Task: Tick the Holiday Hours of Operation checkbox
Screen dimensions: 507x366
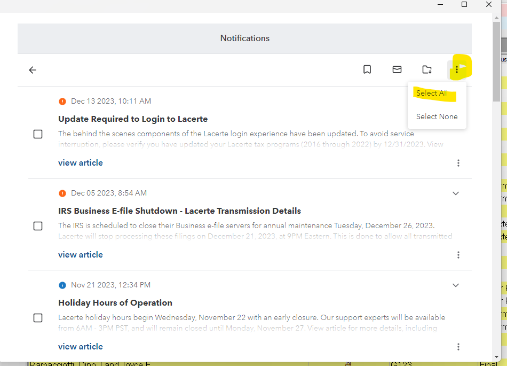Action: click(38, 318)
